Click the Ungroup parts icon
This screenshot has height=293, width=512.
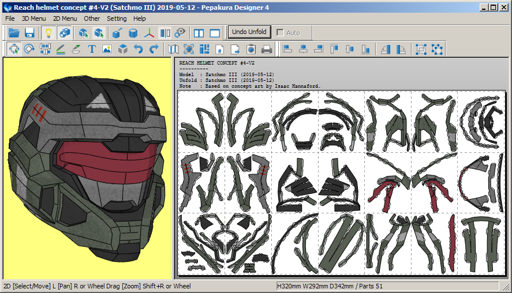(x=437, y=49)
